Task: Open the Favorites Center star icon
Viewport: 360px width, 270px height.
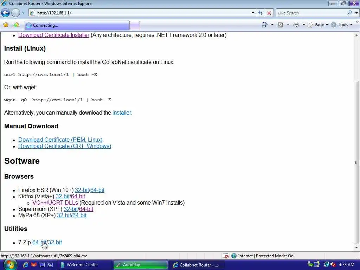Action: click(6, 25)
